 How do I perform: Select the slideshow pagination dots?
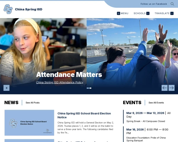click(x=89, y=88)
